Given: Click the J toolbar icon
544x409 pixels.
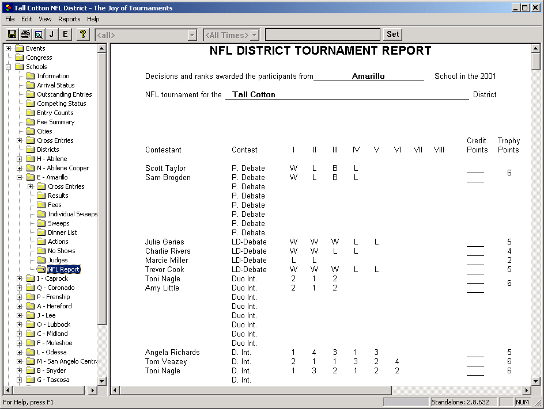Looking at the screenshot, I should pos(51,34).
